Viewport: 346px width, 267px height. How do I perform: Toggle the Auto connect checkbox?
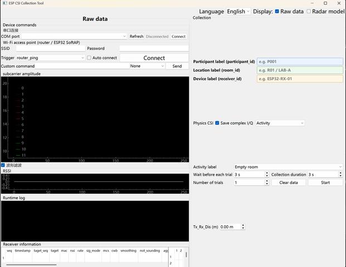(x=89, y=58)
